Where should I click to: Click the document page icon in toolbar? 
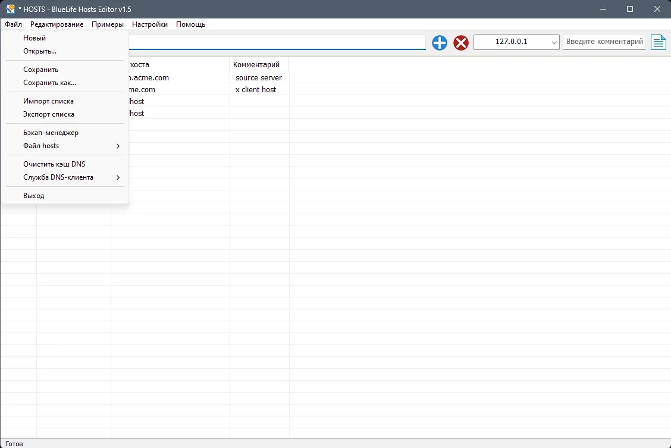click(x=658, y=42)
